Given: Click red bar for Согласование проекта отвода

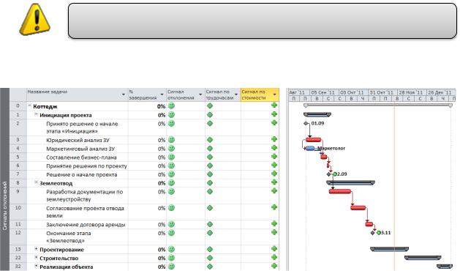Looking at the screenshot, I should tap(358, 208).
